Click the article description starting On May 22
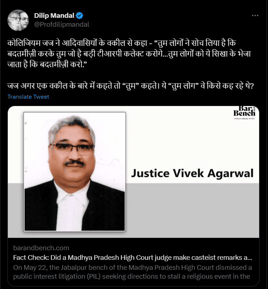Screen dimensions: 268x289 point(132,272)
